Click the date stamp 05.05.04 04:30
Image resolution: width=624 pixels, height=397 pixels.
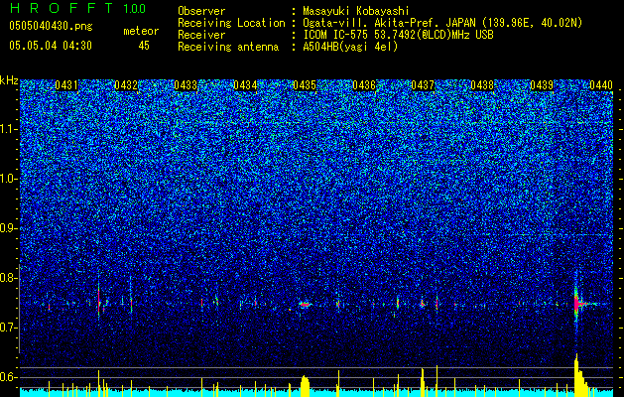click(51, 46)
